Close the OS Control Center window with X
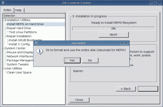 [x=160, y=3]
